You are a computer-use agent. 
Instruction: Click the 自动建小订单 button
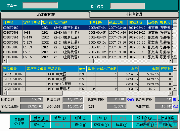click(19, 121)
